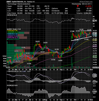Click the Open value 18.020
This screenshot has width=99, height=101.
tap(20, 6)
